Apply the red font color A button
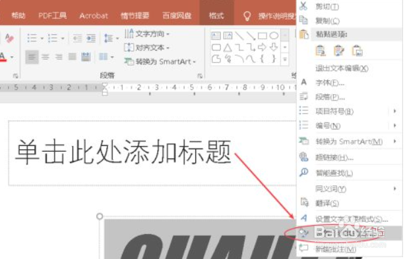 tap(3, 57)
